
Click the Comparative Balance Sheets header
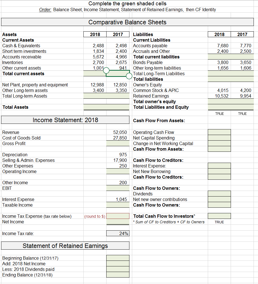tap(127, 22)
